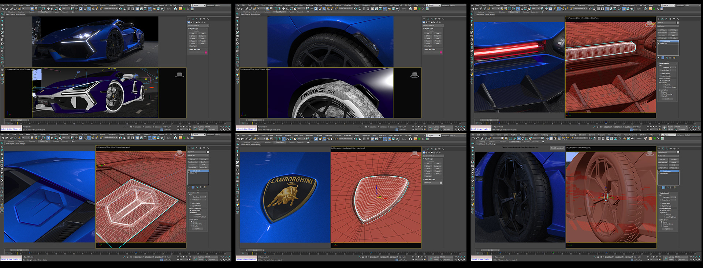Click Percent Snap toggle in full car render window
Image resolution: width=703 pixels, height=268 pixels.
(x=93, y=9)
